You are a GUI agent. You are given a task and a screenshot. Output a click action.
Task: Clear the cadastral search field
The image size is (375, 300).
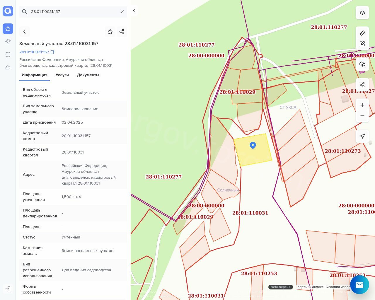(x=122, y=12)
